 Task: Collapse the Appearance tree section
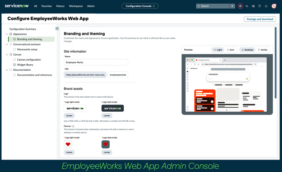click(x=7, y=34)
